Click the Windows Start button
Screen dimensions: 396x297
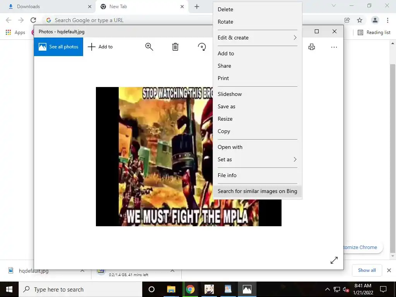coord(9,289)
